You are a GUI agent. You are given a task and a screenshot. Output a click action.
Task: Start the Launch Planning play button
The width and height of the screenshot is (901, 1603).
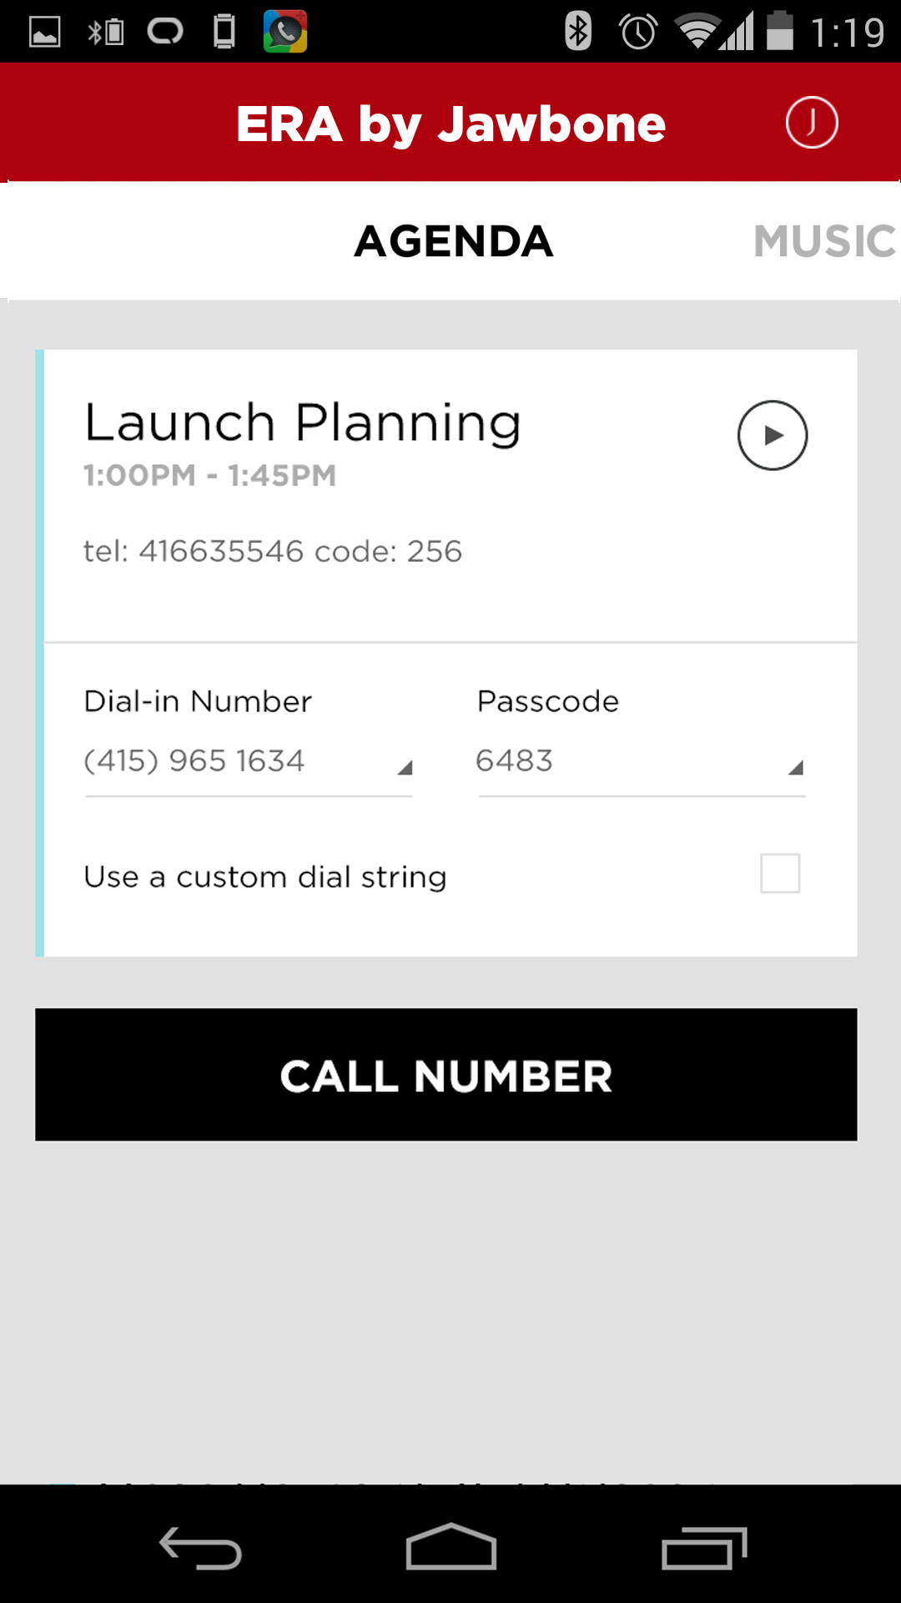click(773, 435)
